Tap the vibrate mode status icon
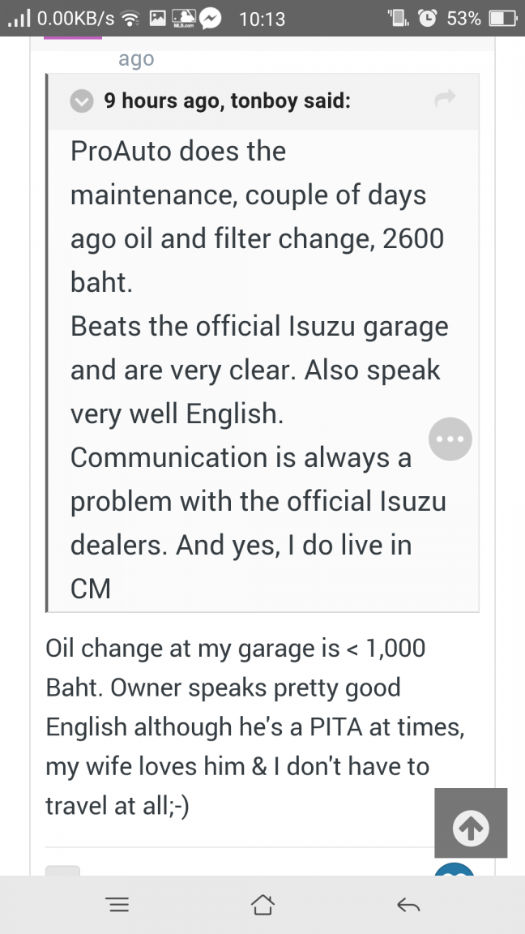This screenshot has height=934, width=525. (397, 18)
